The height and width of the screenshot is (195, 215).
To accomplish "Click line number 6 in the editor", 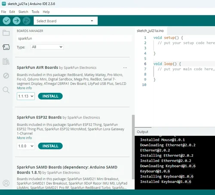I will (x=145, y=64).
